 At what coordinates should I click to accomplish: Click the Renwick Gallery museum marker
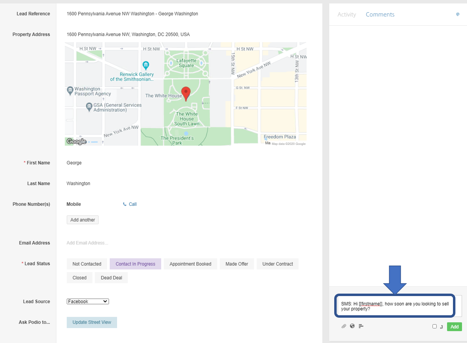(x=146, y=65)
